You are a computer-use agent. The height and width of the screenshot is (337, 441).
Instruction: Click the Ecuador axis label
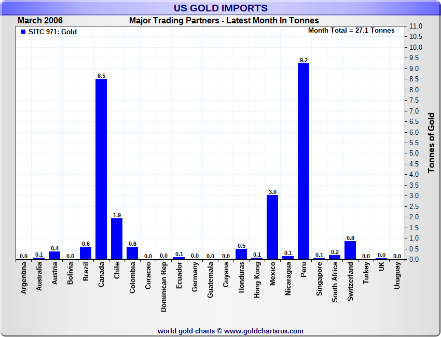(179, 275)
